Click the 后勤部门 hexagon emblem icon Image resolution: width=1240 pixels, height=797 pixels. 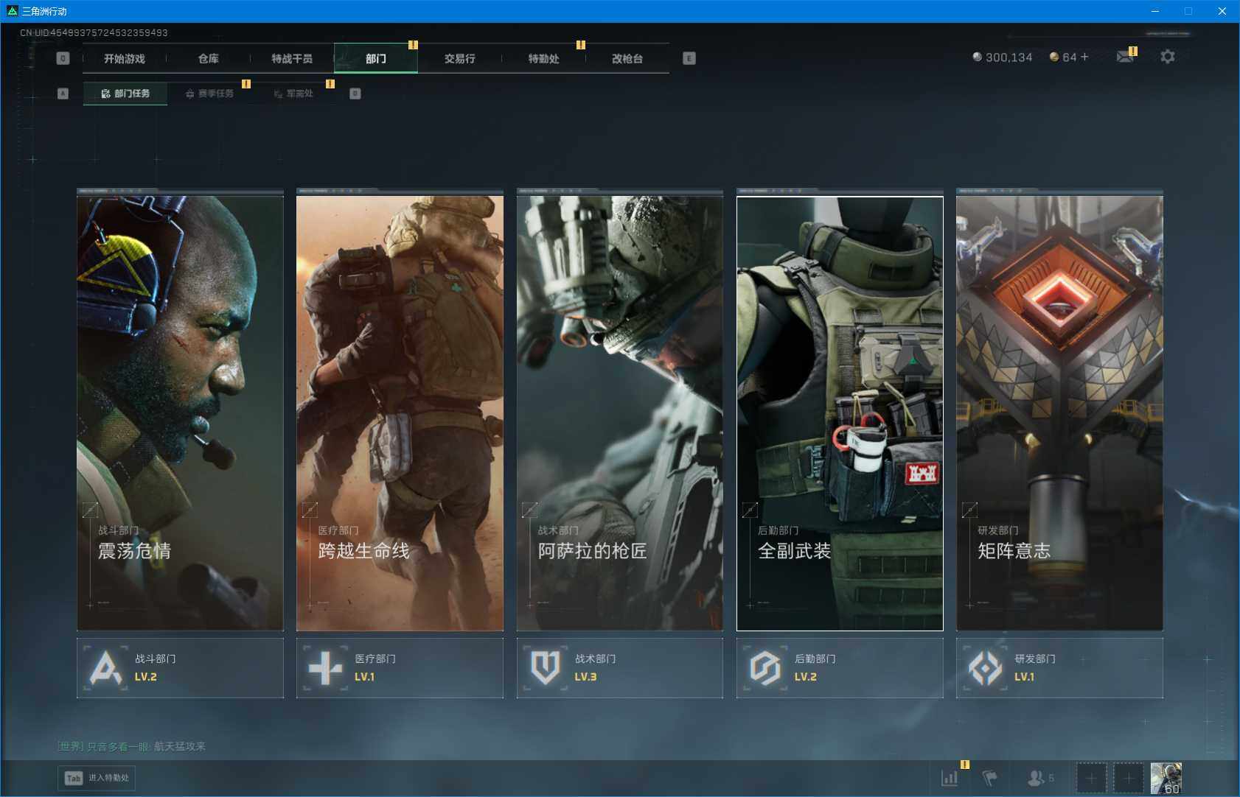[x=764, y=668]
